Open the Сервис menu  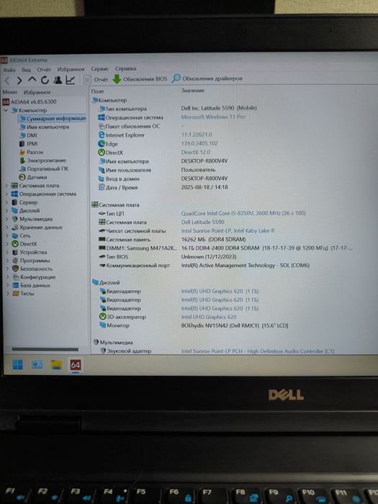100,69
